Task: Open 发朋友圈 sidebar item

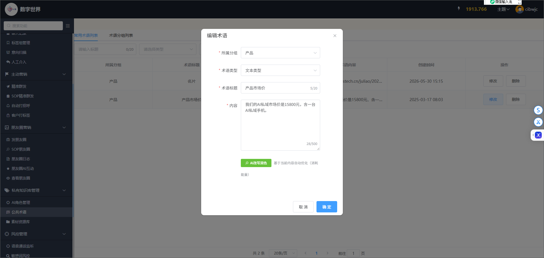Action: (19, 140)
